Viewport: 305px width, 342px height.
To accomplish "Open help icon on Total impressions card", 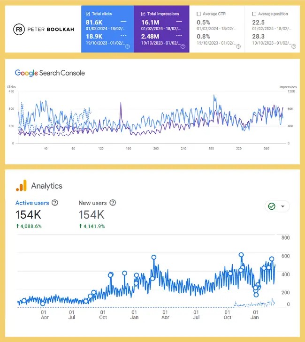I will 183,46.
